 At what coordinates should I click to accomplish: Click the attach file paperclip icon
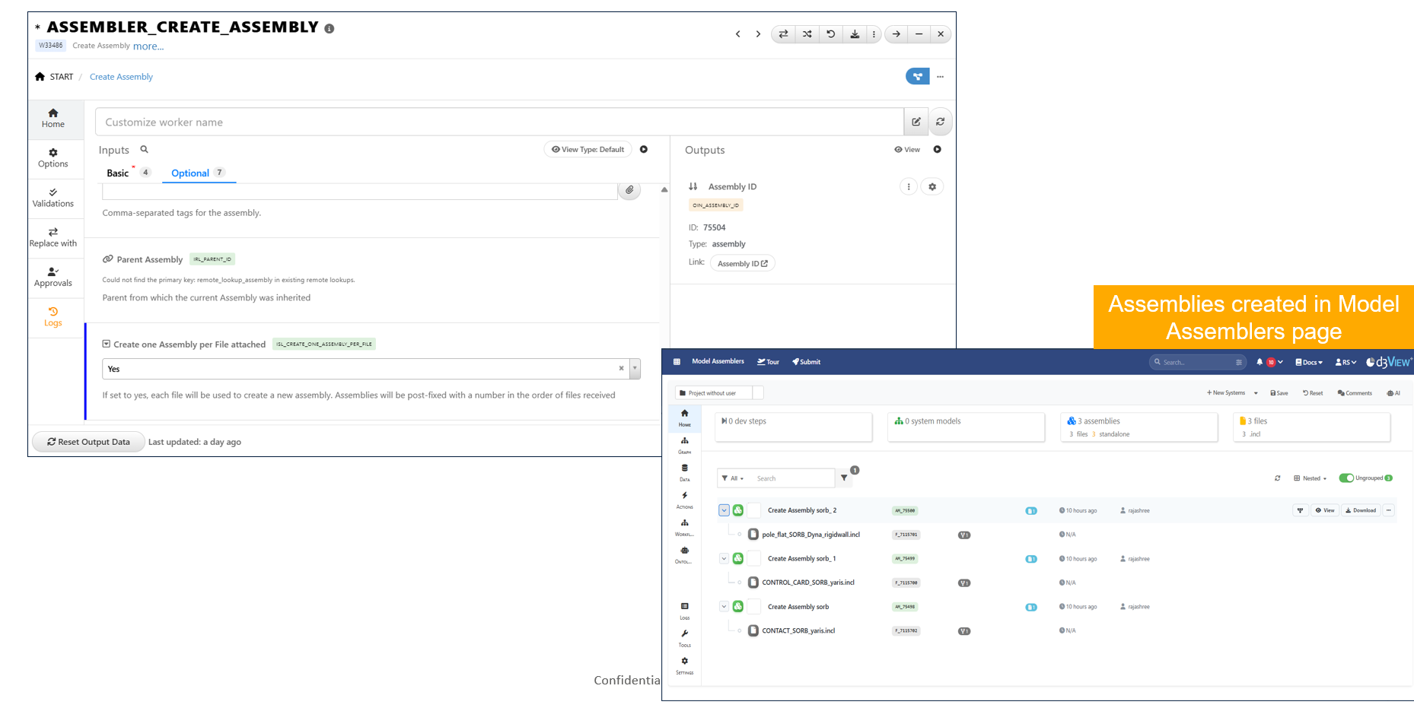[629, 190]
